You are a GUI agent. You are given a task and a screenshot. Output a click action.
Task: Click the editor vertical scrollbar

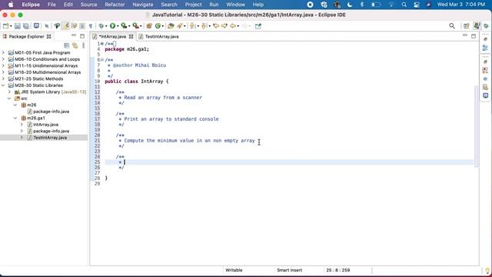click(x=477, y=125)
